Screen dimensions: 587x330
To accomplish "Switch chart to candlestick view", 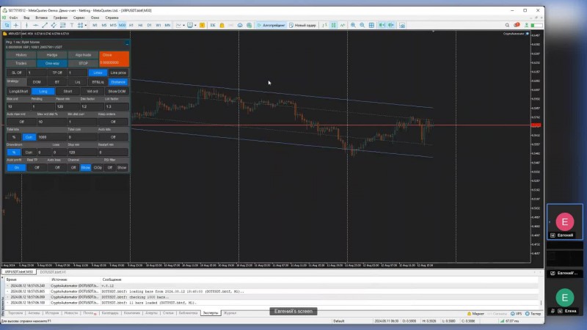I will pyautogui.click(x=334, y=25).
